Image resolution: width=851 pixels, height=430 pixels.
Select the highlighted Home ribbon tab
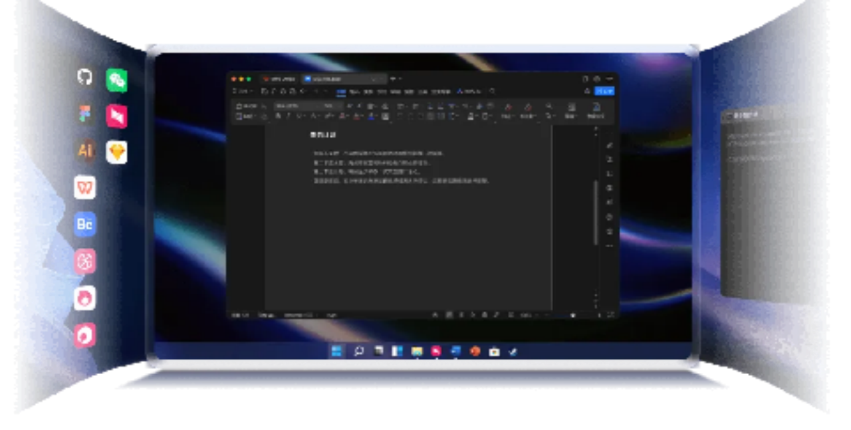point(341,92)
